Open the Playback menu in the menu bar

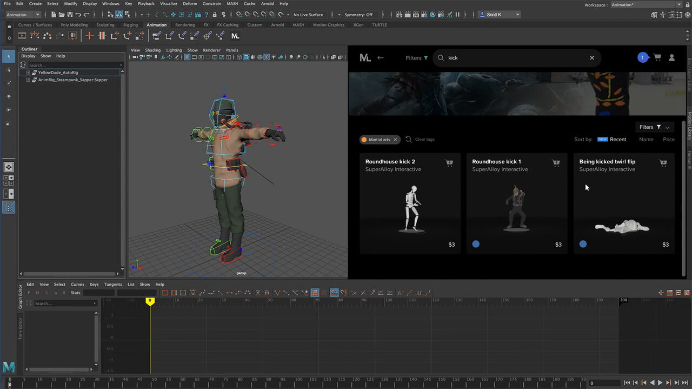pyautogui.click(x=146, y=4)
